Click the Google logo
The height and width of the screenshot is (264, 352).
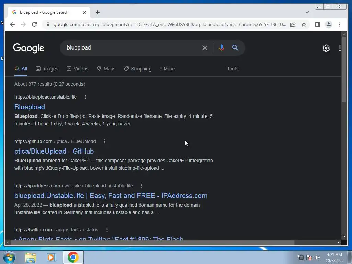click(29, 48)
